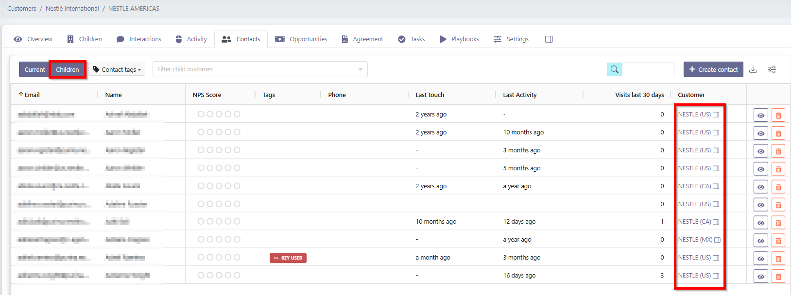Click the download contacts icon
The image size is (791, 295).
click(x=753, y=69)
